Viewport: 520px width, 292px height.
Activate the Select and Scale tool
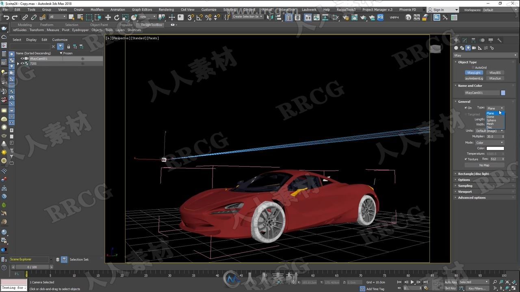pos(126,17)
